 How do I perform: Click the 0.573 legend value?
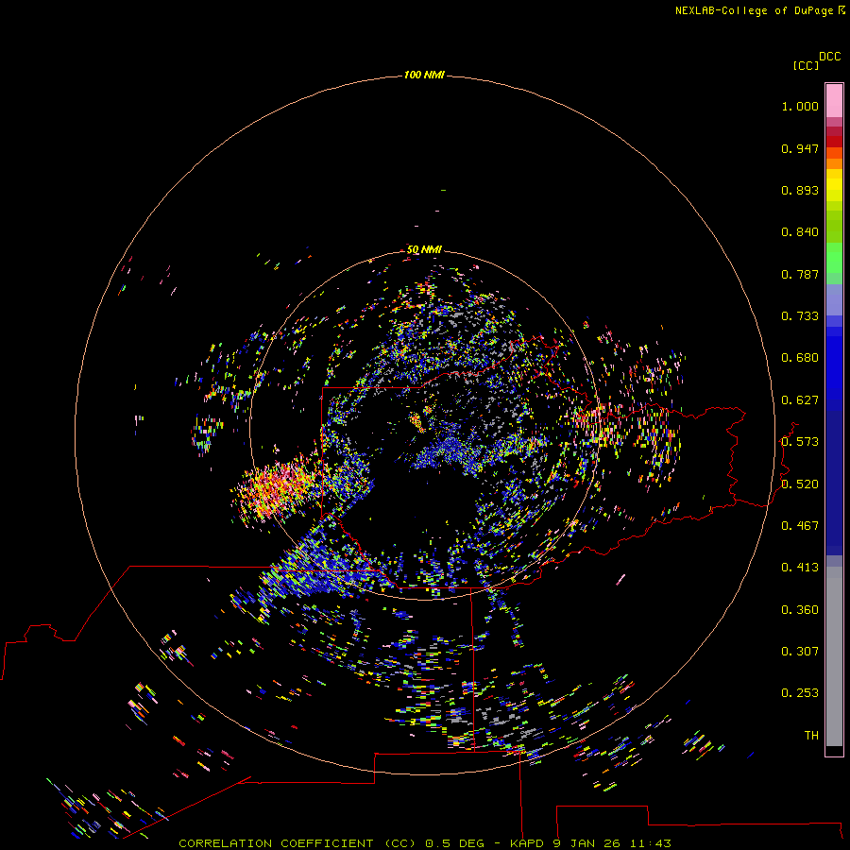[800, 442]
